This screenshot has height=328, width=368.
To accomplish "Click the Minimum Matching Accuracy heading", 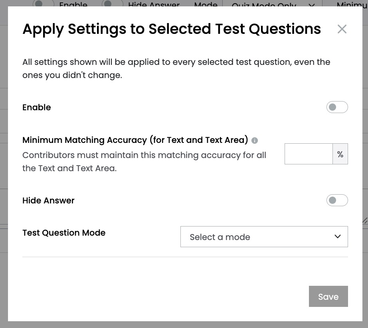I will coord(135,140).
